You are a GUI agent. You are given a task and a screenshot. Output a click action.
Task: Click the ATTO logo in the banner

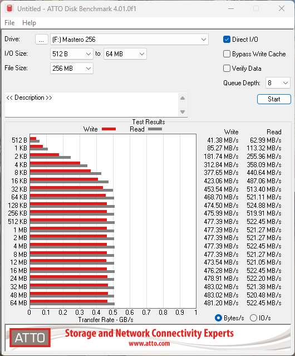(30, 338)
